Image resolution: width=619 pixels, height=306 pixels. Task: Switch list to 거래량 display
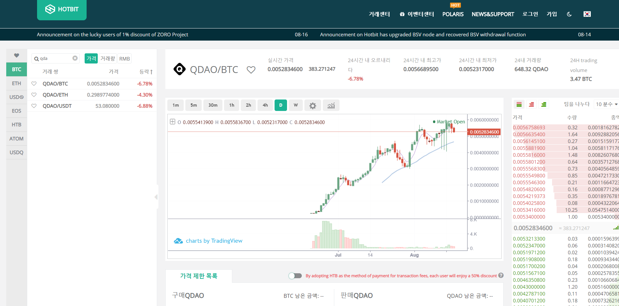click(108, 59)
